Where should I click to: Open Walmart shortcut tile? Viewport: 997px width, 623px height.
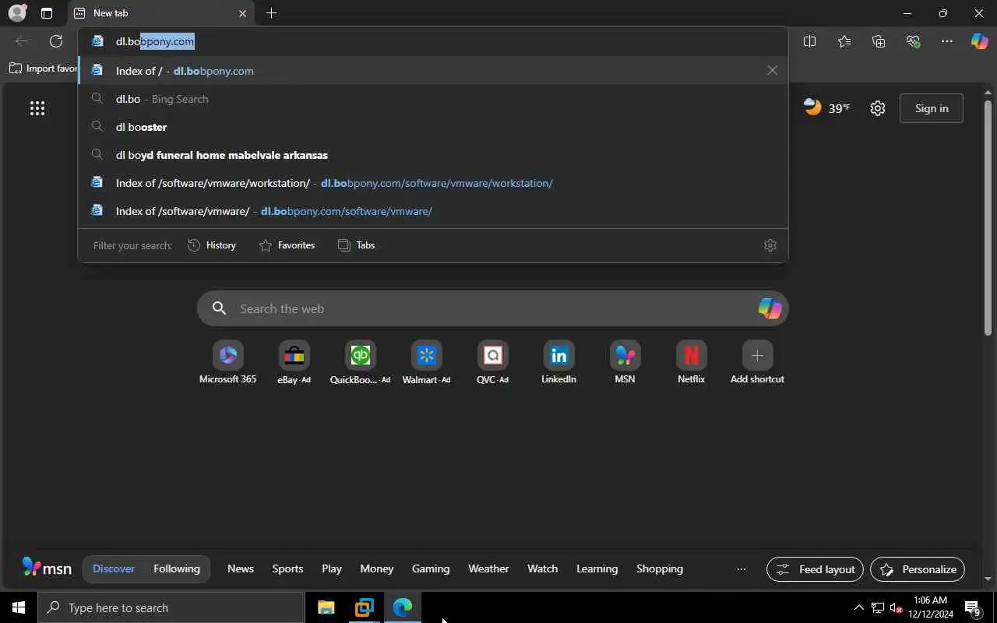coord(426,362)
